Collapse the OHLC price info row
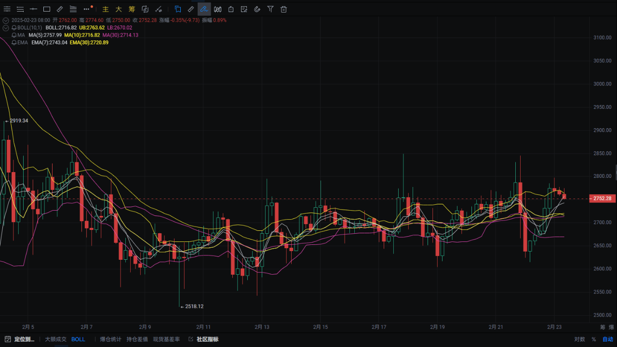Screen dimensions: 617x347 6,20
